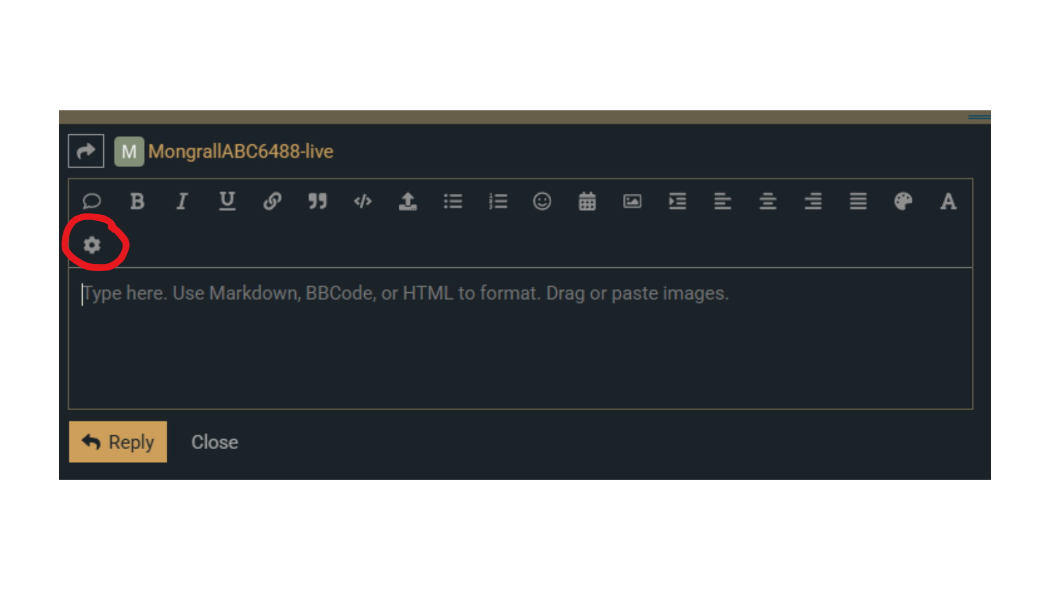Insert a numbered list
Viewport: 1050px width, 590px height.
point(498,201)
